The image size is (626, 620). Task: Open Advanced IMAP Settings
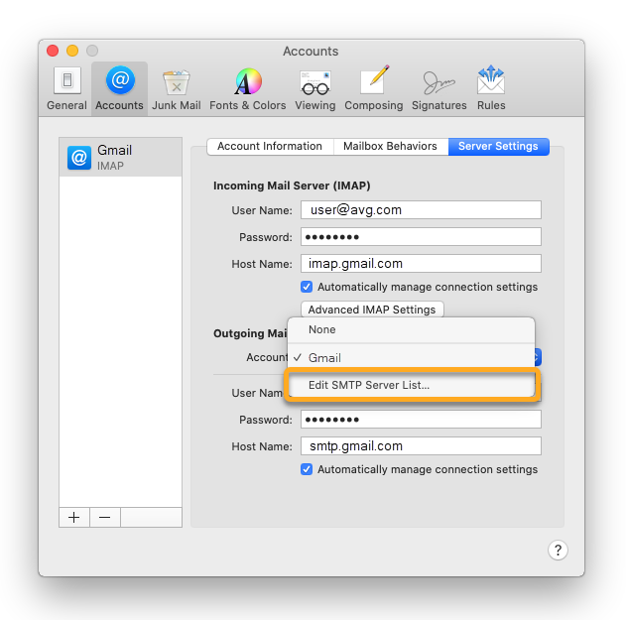tap(372, 310)
